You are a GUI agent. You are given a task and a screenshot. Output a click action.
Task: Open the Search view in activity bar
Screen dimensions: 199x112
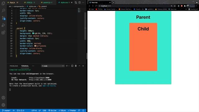click(x=3, y=10)
